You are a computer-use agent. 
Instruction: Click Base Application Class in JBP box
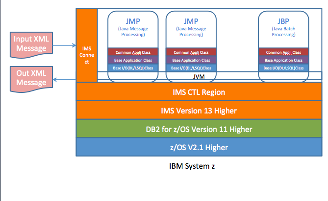283,60
